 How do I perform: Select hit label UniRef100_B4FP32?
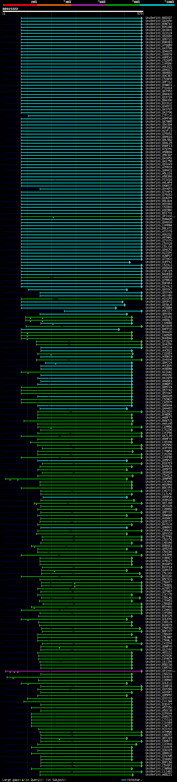tap(159, 329)
